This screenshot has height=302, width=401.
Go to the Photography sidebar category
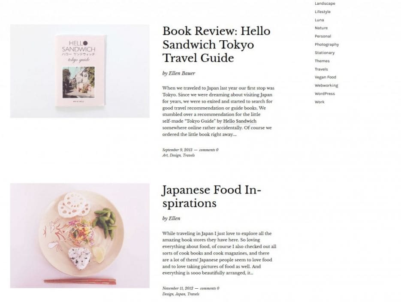(x=326, y=45)
